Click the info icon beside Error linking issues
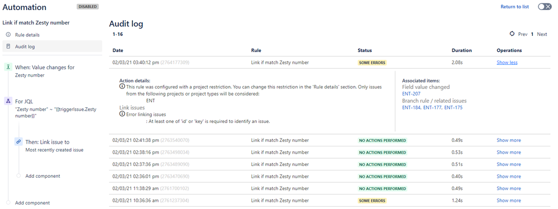The width and height of the screenshot is (558, 209). point(122,115)
